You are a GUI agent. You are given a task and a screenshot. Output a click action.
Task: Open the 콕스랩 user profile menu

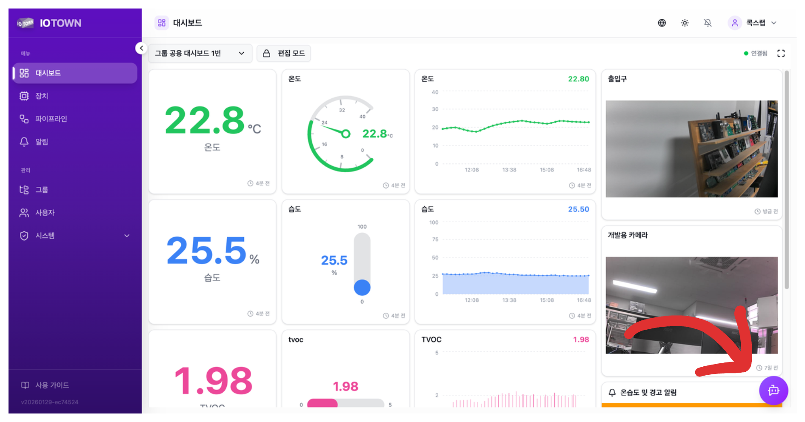753,23
